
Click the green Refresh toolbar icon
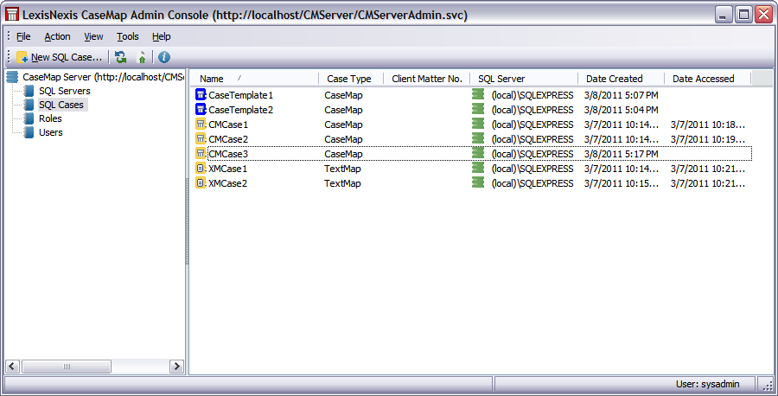pyautogui.click(x=120, y=58)
